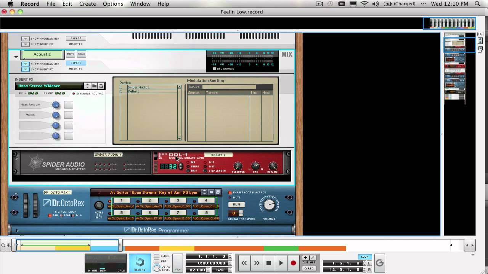This screenshot has width=488, height=274.
Task: Open the Create menu
Action: pos(87,4)
